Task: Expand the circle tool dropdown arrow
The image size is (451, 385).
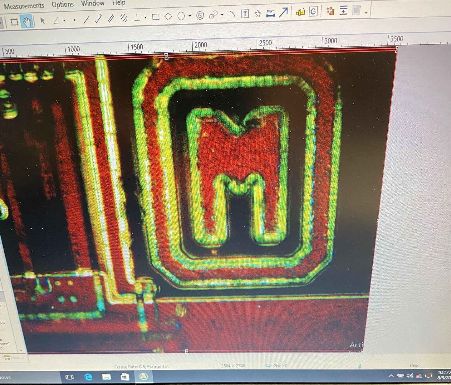Action: coord(190,16)
